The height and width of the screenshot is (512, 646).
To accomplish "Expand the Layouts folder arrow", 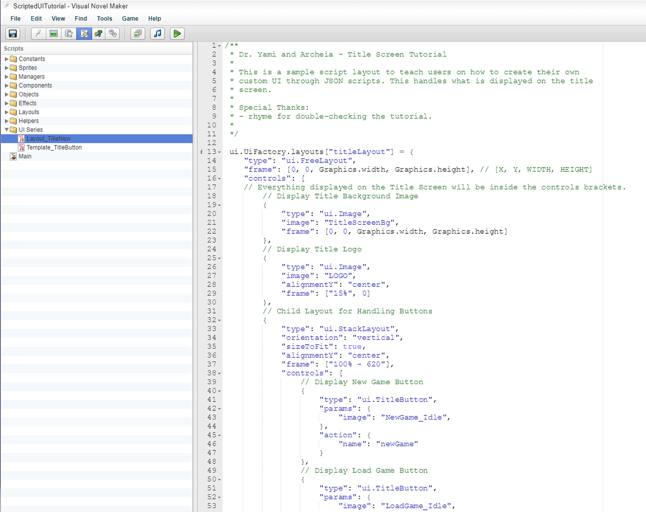I will click(6, 112).
